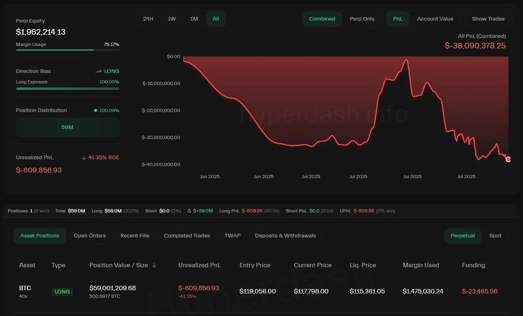This screenshot has width=523, height=316.
Task: Click the Liq. Price column header
Action: click(x=363, y=265)
